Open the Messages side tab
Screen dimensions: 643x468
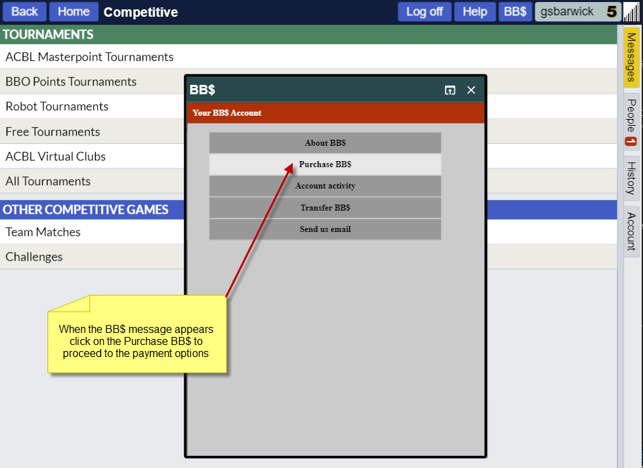632,57
